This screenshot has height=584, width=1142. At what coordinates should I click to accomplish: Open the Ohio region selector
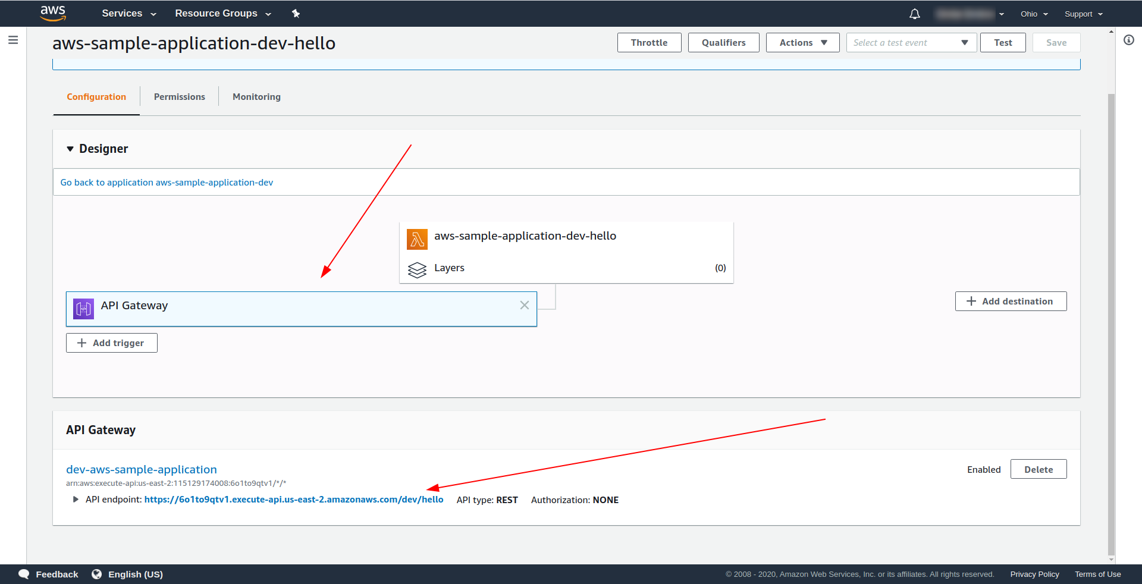tap(1034, 14)
